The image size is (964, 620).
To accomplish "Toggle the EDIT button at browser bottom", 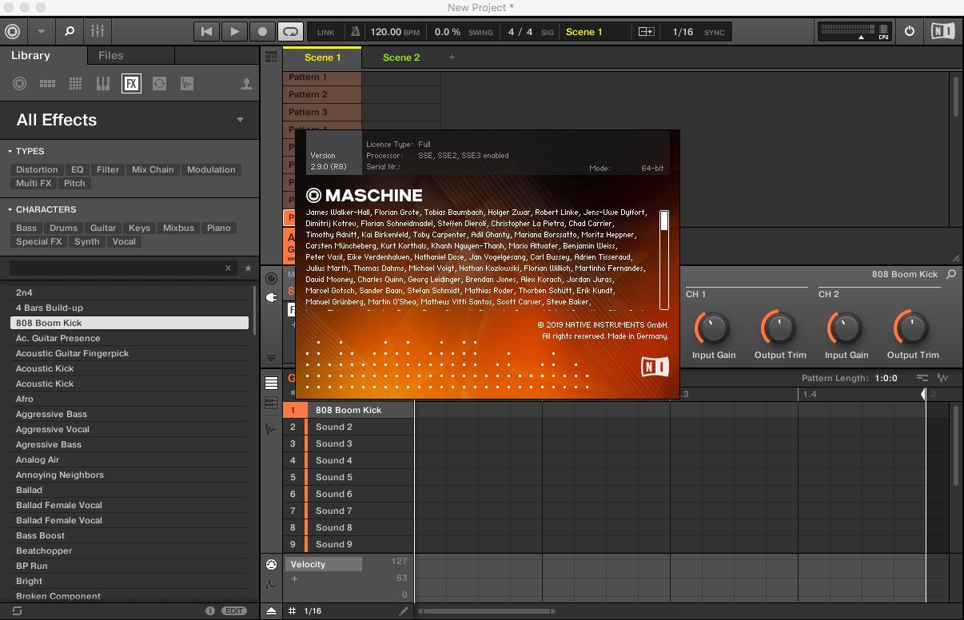I will click(x=233, y=610).
